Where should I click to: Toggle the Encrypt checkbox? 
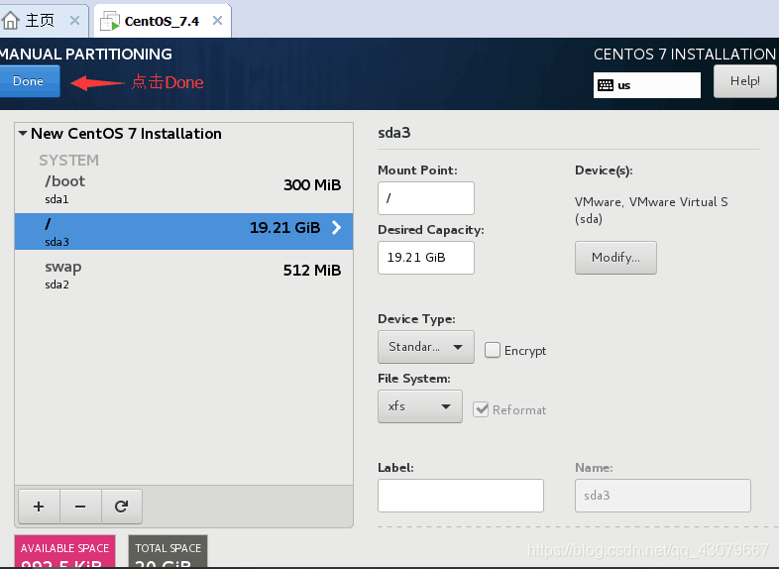pyautogui.click(x=493, y=350)
